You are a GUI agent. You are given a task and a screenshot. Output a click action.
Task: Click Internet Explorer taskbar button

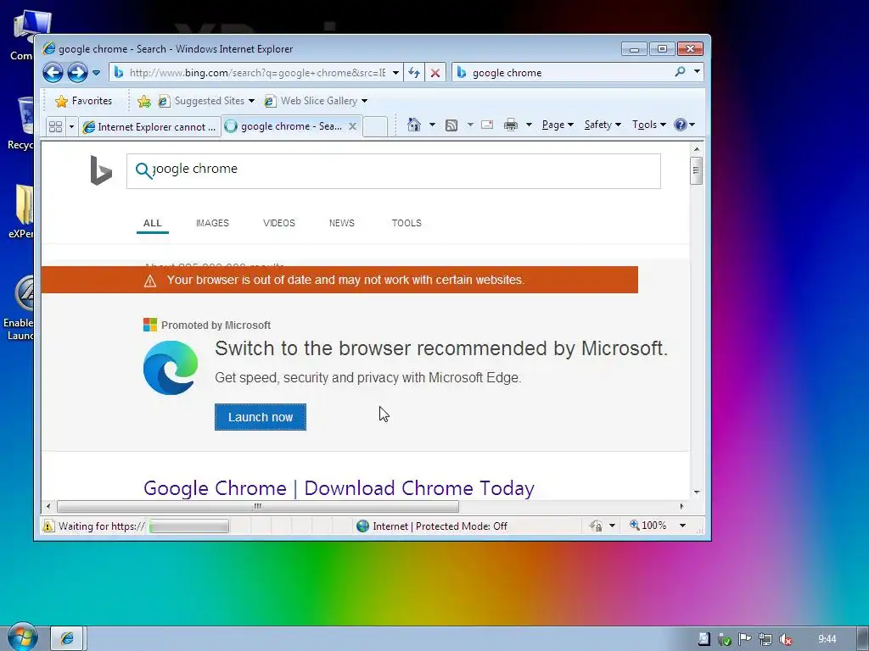point(67,638)
